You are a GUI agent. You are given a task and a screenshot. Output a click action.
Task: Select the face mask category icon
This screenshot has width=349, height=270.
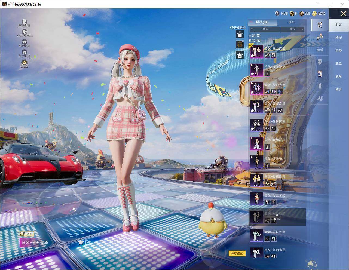tap(320, 62)
